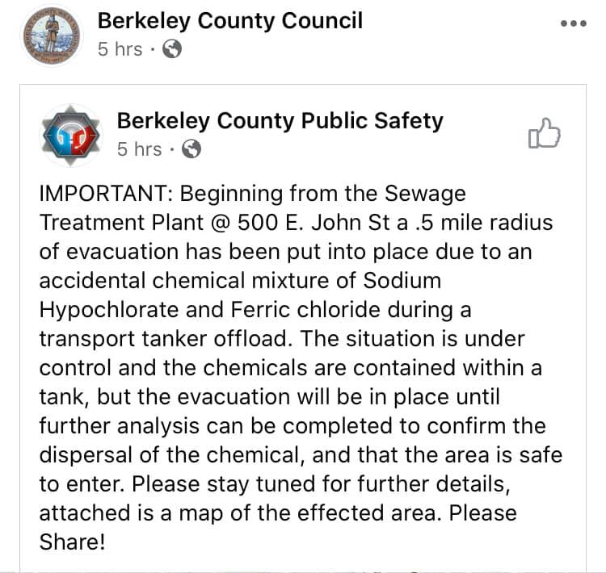Click globe privacy icon beside Council timestamp
The width and height of the screenshot is (606, 573).
[172, 49]
